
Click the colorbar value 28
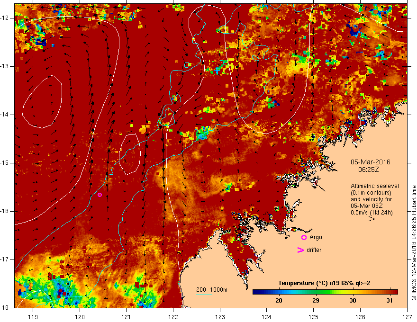pyautogui.click(x=279, y=301)
